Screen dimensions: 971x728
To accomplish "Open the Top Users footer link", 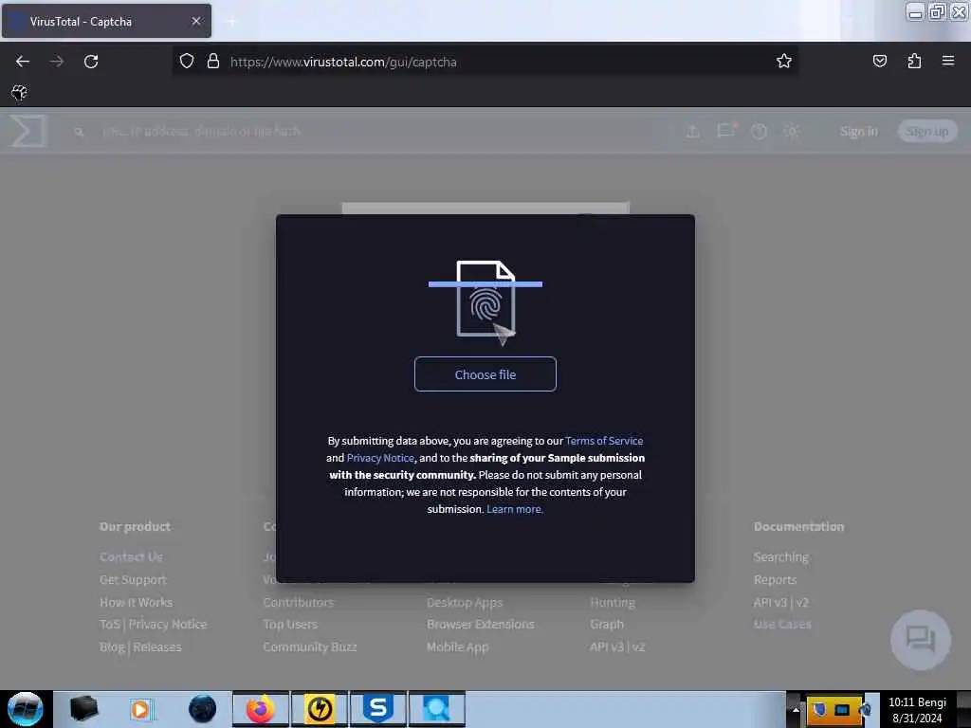I will 290,624.
